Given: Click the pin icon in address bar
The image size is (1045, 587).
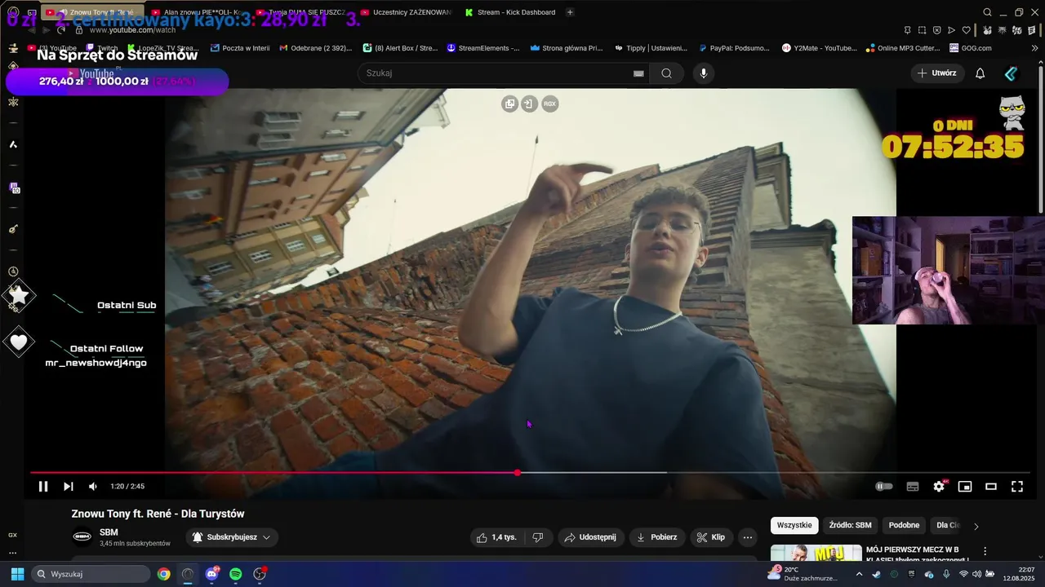Looking at the screenshot, I should (x=907, y=30).
